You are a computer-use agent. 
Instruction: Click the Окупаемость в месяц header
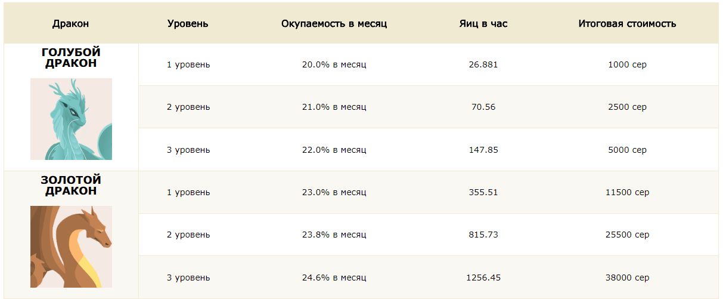(x=334, y=24)
